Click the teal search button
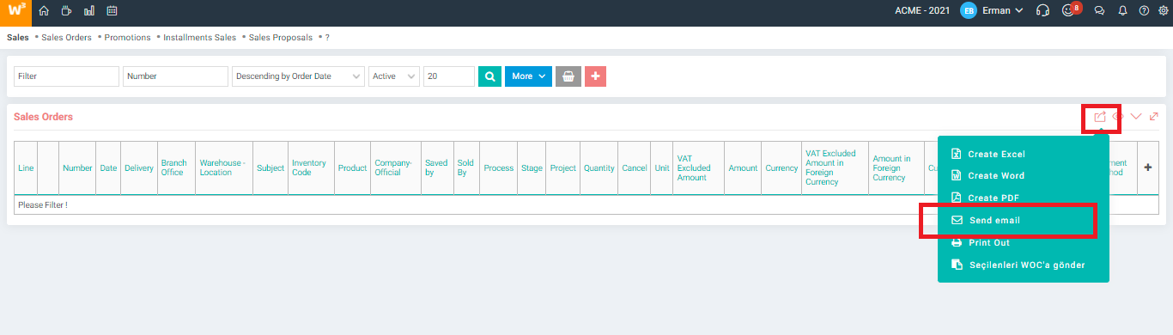 click(489, 76)
